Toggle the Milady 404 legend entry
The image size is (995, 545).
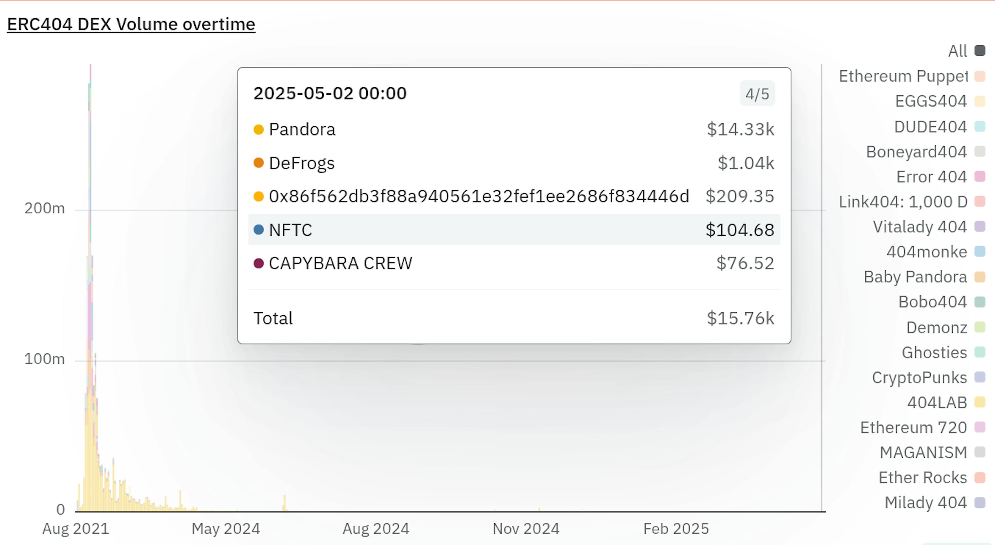coord(926,502)
